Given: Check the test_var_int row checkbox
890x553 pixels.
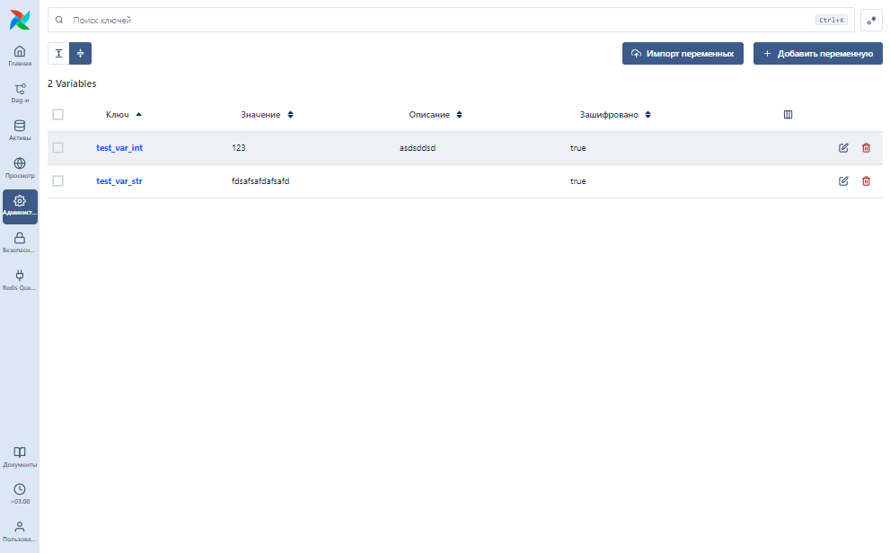Looking at the screenshot, I should point(57,148).
